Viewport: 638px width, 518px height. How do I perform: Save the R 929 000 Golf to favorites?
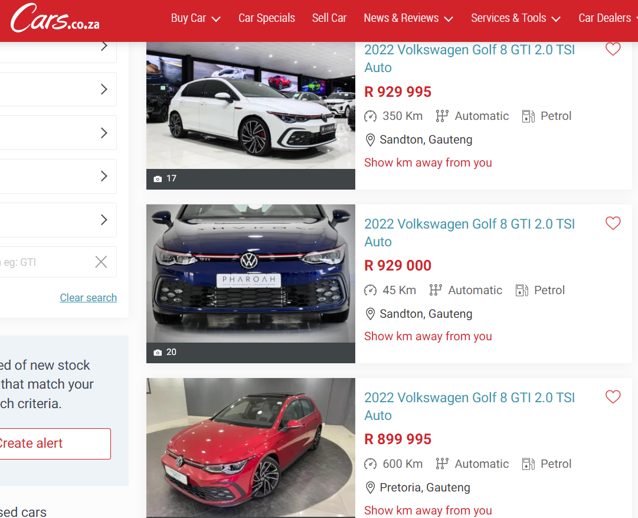613,223
